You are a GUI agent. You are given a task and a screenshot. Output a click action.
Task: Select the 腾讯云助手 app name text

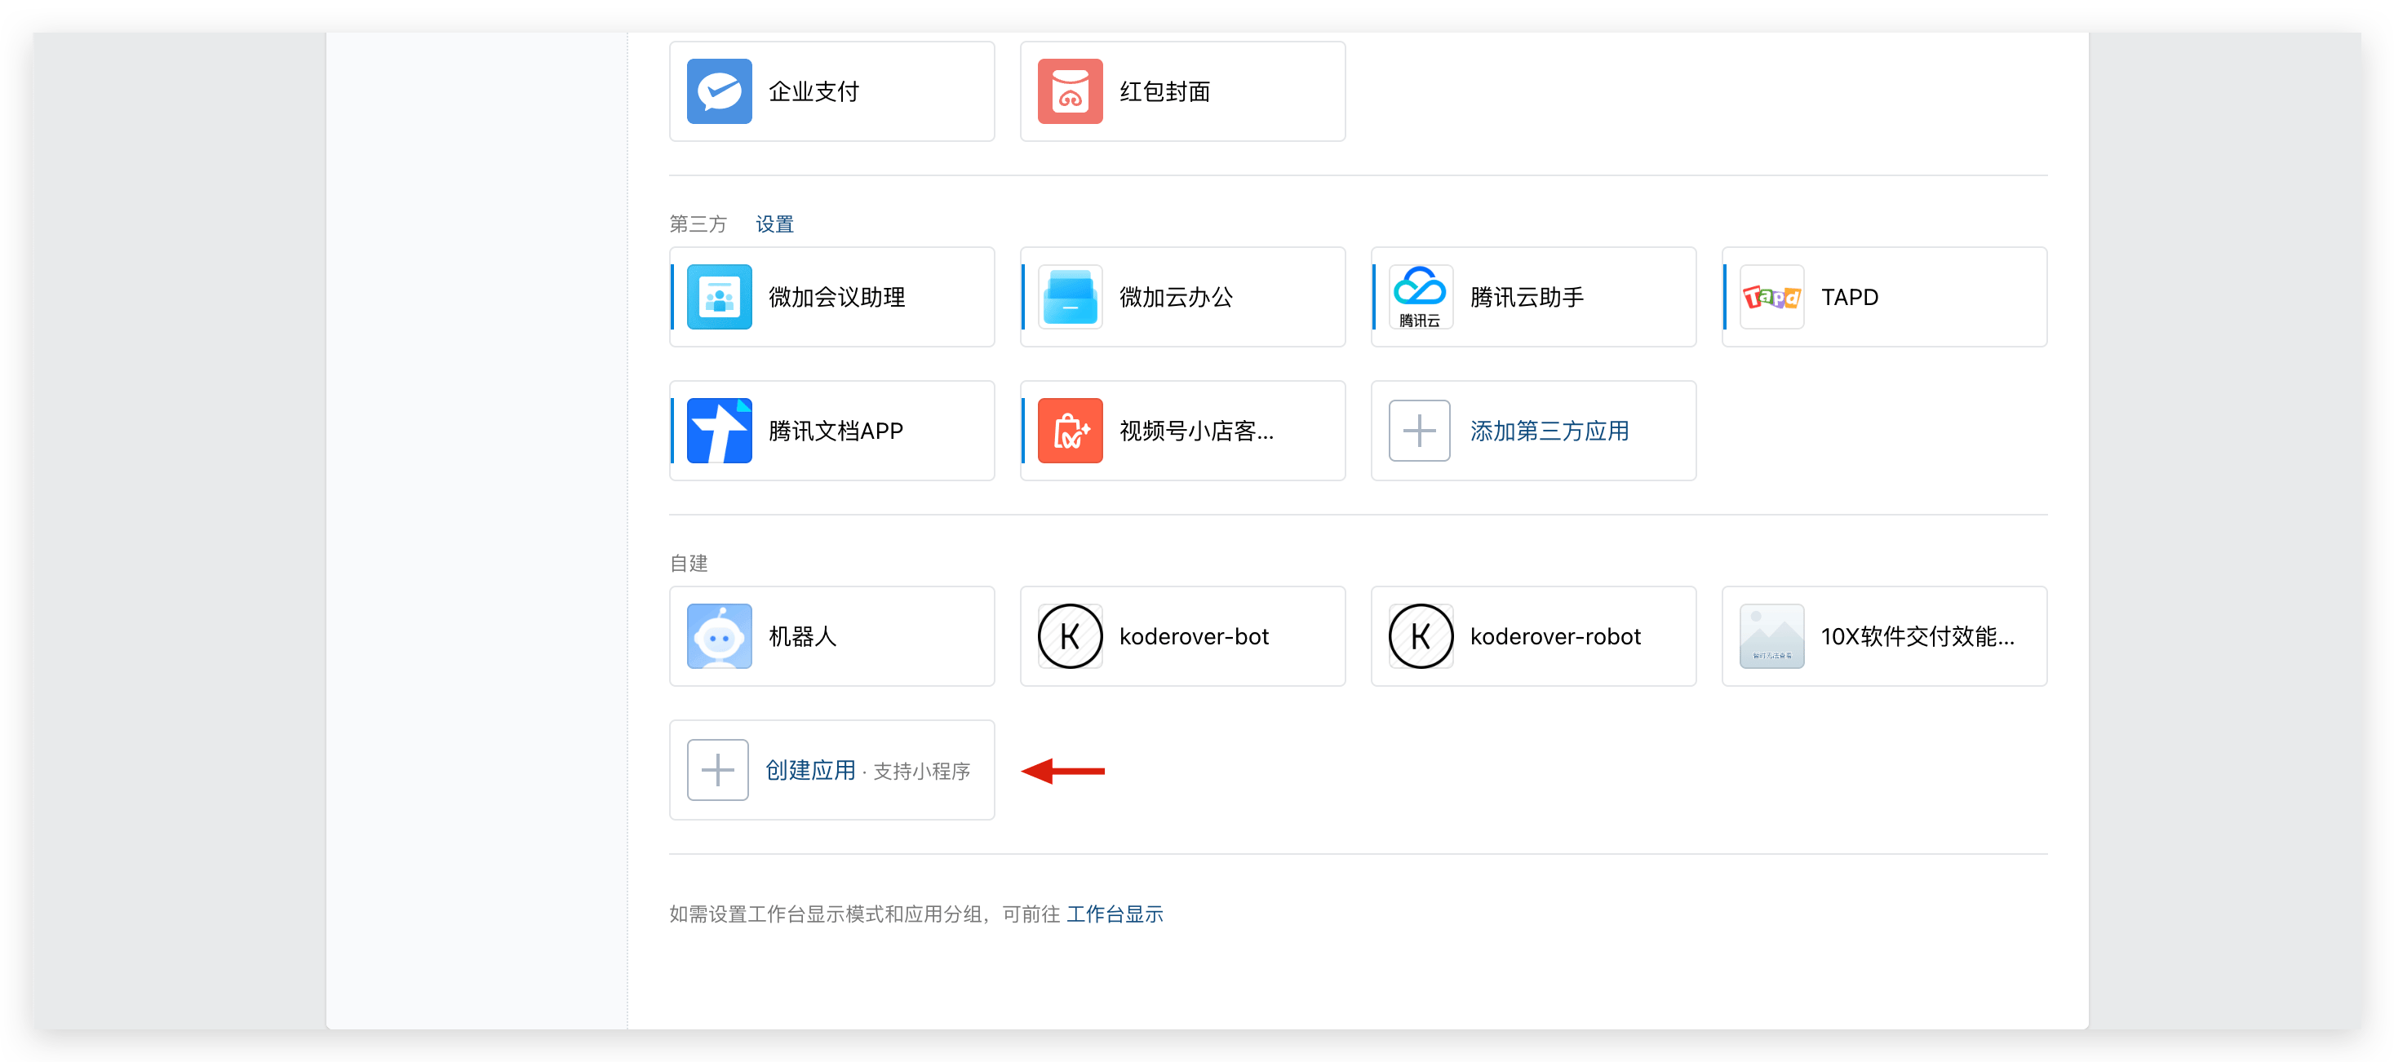tap(1526, 298)
